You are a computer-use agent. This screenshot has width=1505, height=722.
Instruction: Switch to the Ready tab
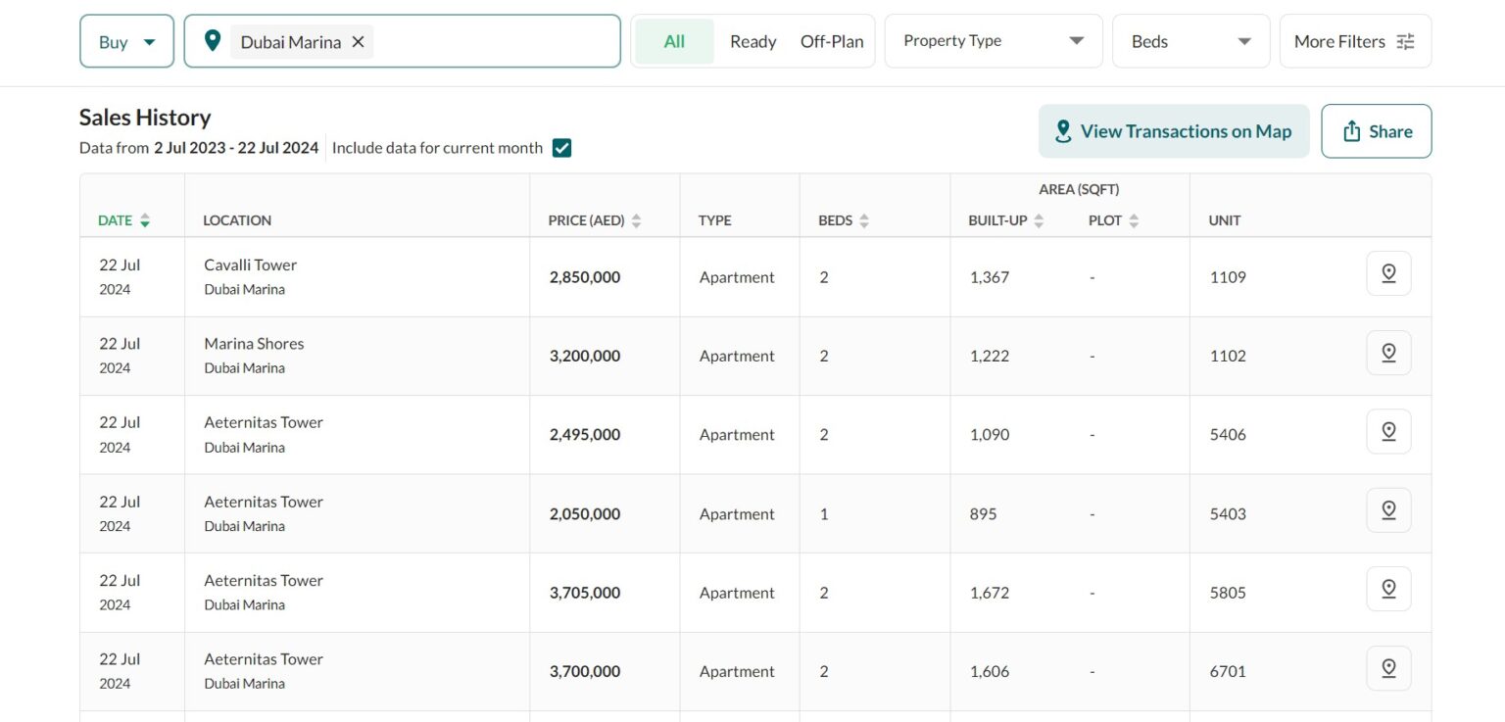tap(752, 41)
